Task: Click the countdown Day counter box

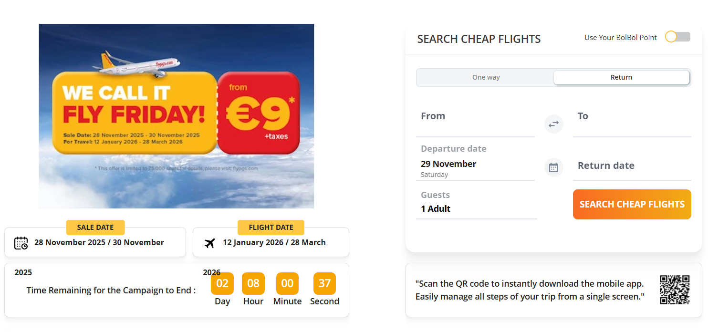Action: [222, 283]
